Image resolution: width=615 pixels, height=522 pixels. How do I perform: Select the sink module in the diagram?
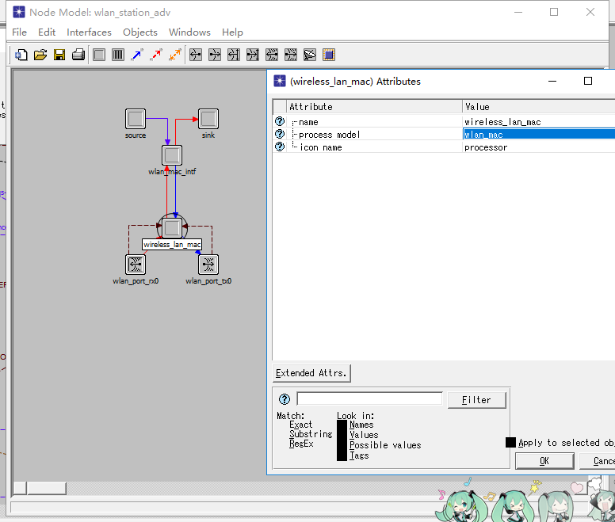pyautogui.click(x=208, y=119)
